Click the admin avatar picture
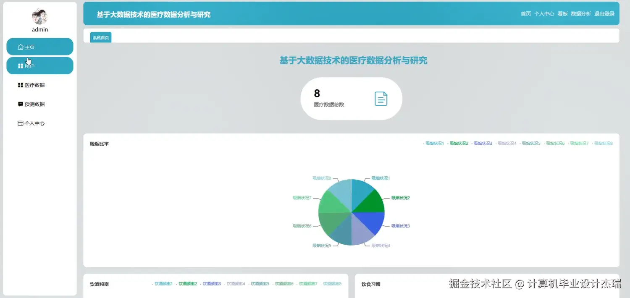 (x=40, y=16)
